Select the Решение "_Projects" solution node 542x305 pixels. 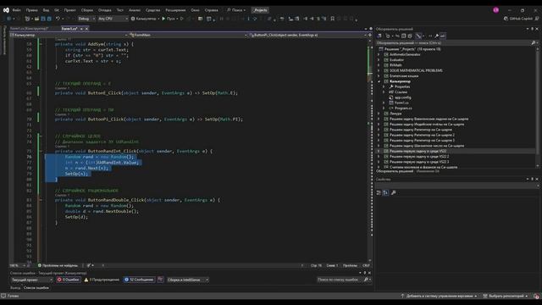point(412,49)
